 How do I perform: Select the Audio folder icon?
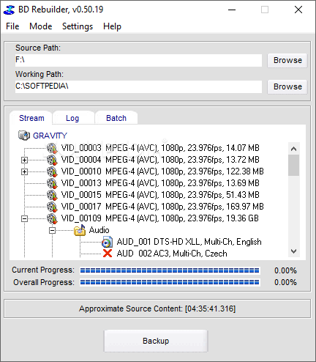[x=80, y=230]
